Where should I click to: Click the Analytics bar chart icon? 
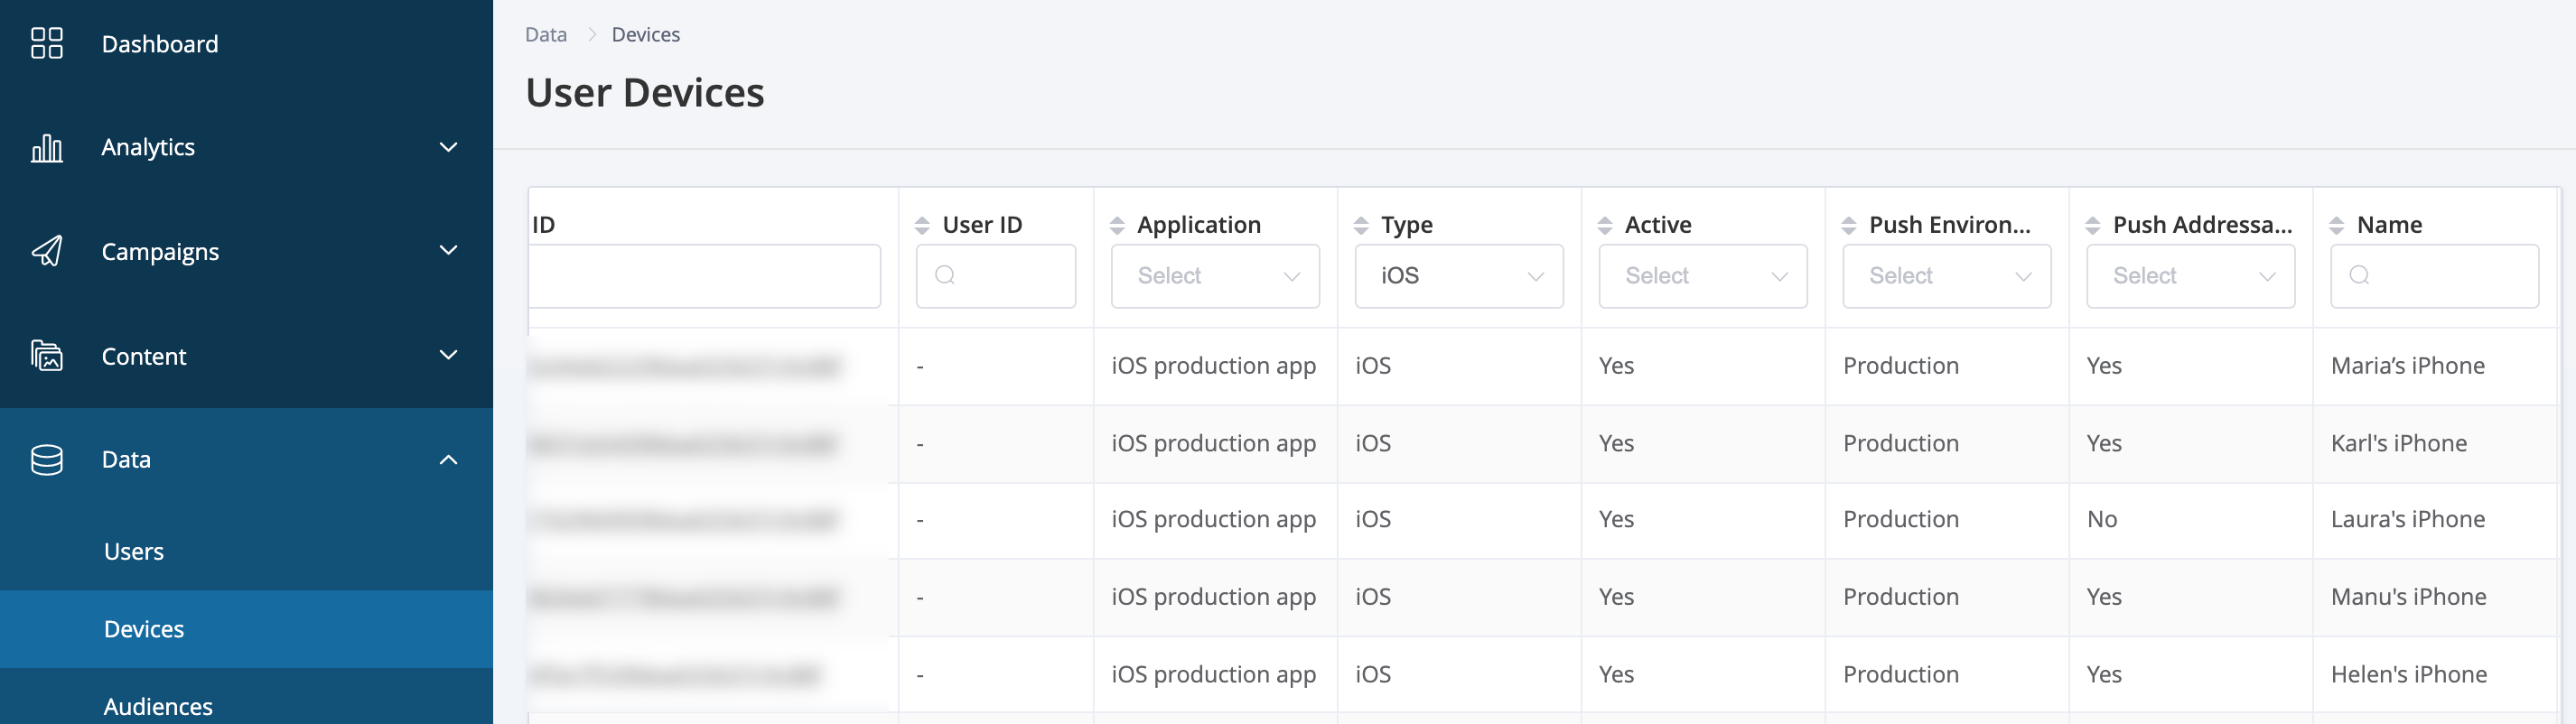click(46, 148)
